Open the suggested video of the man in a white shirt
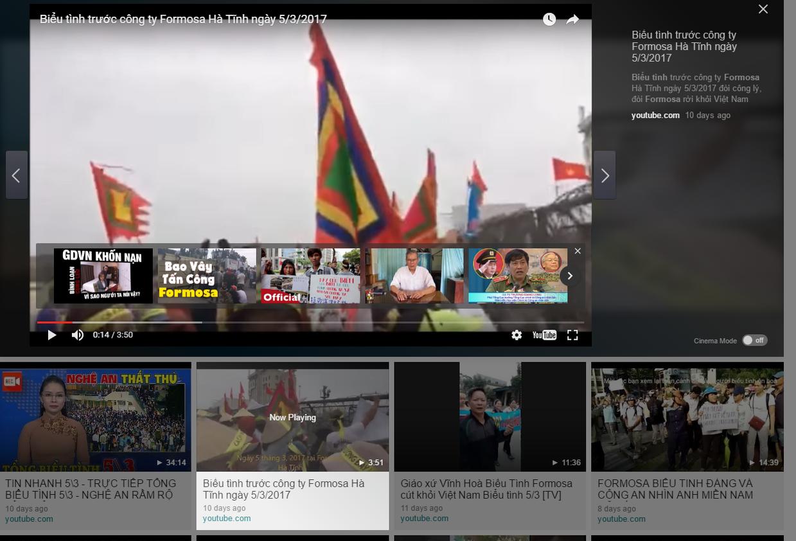This screenshot has width=796, height=541. click(414, 276)
